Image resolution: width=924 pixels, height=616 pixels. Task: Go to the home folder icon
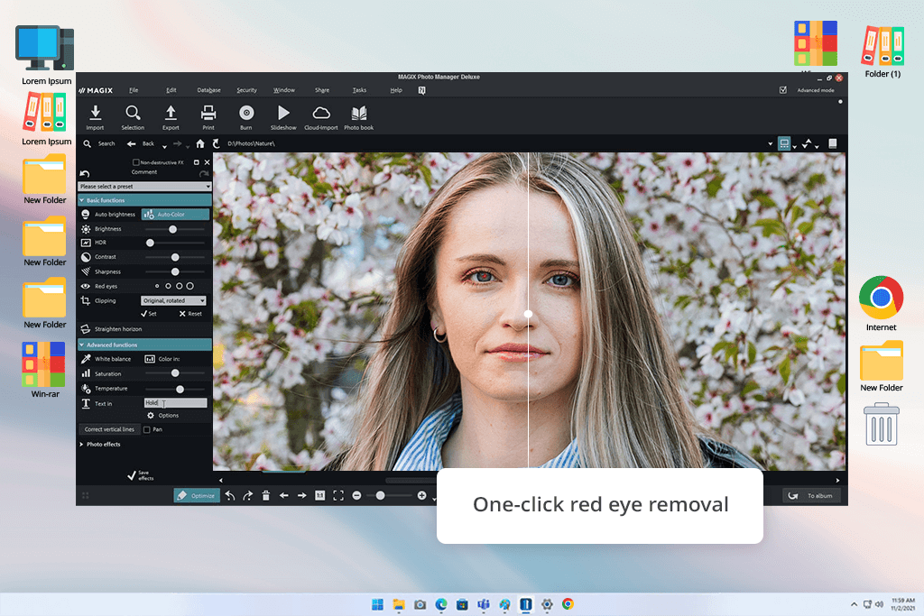[x=200, y=143]
